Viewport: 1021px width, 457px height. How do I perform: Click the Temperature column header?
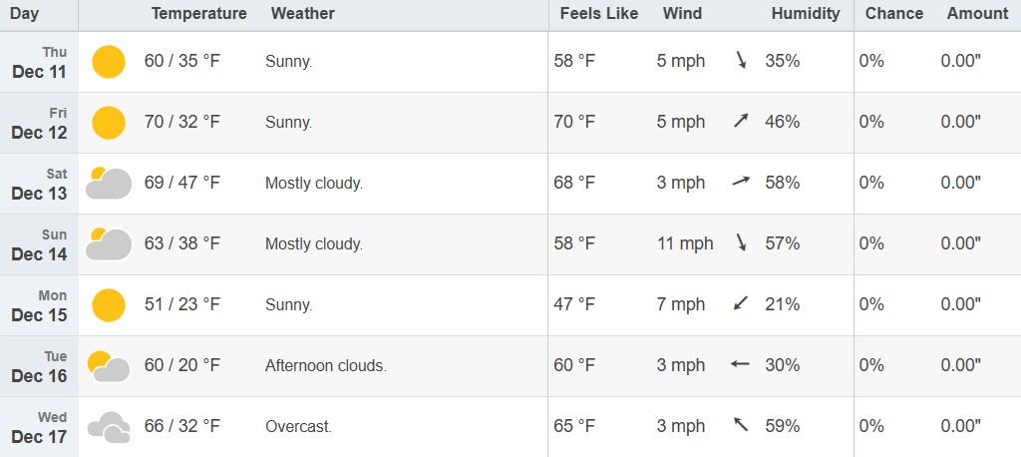(x=198, y=14)
